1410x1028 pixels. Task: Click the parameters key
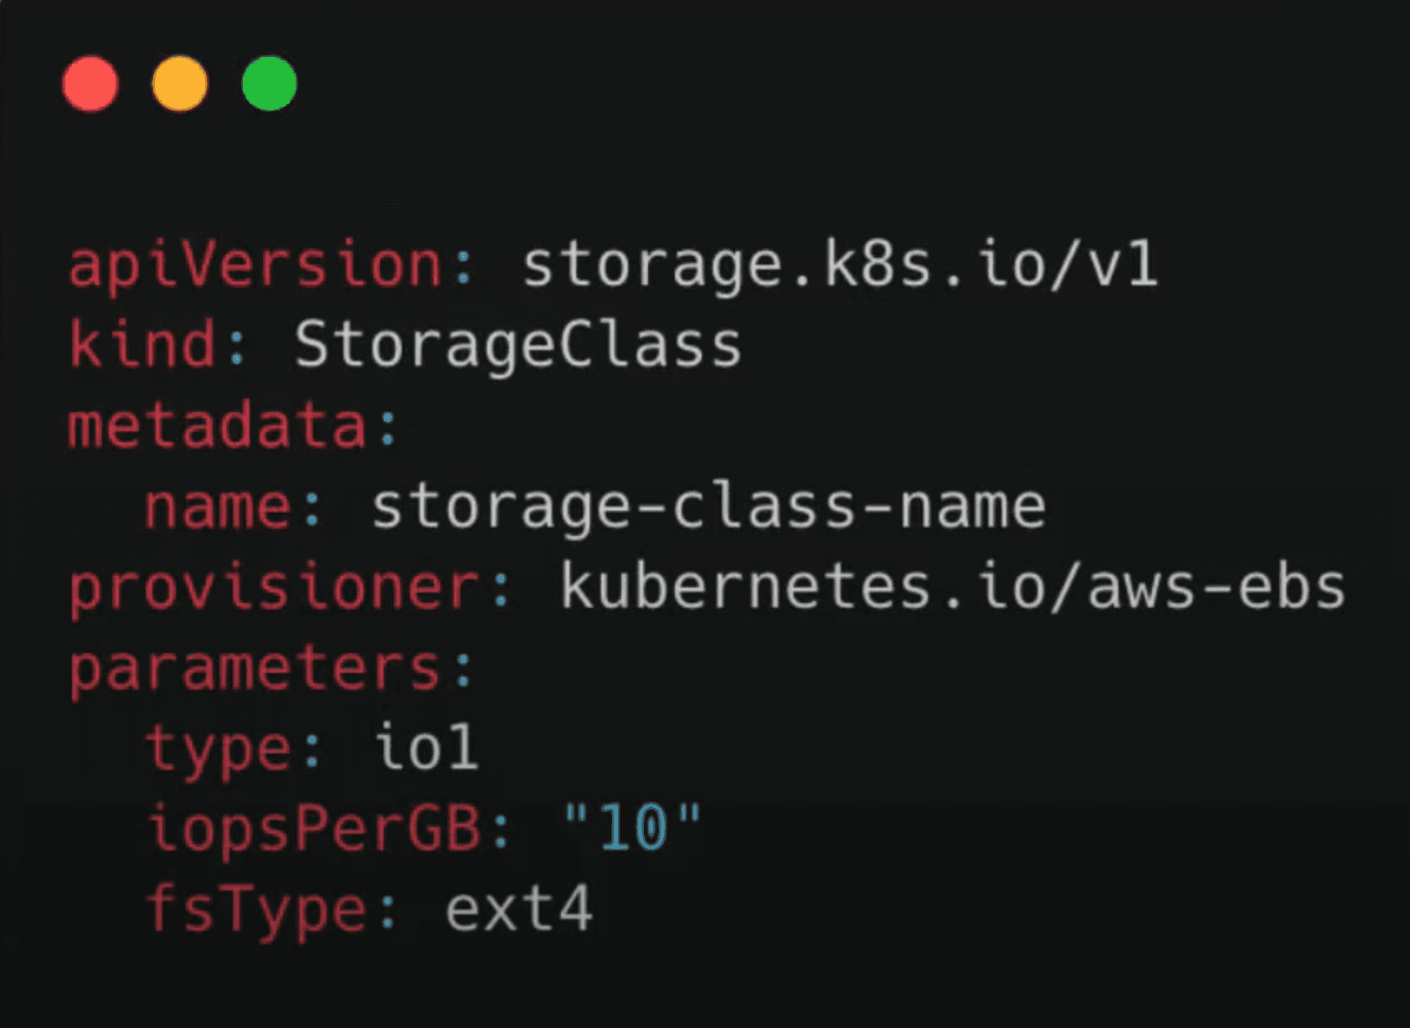click(x=255, y=668)
